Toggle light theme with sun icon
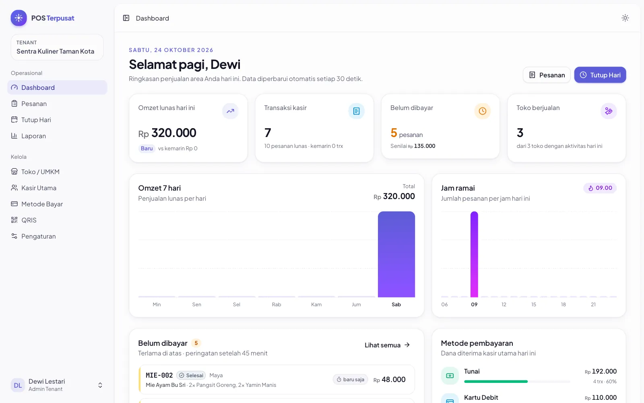The image size is (644, 403). (x=625, y=18)
